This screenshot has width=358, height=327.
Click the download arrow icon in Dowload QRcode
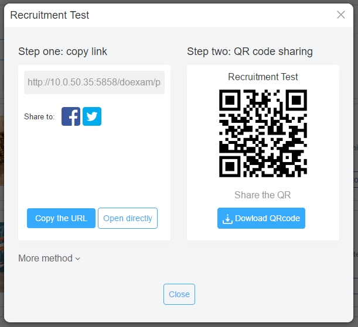coord(227,219)
